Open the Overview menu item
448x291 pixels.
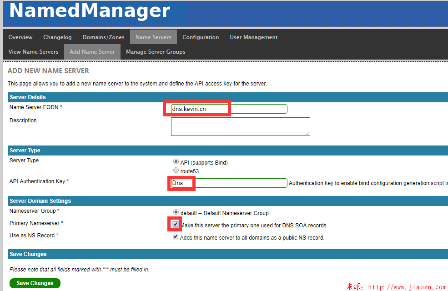20,37
